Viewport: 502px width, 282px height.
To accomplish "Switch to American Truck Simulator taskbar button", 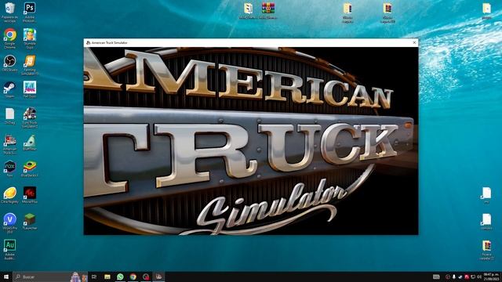I will click(x=158, y=277).
